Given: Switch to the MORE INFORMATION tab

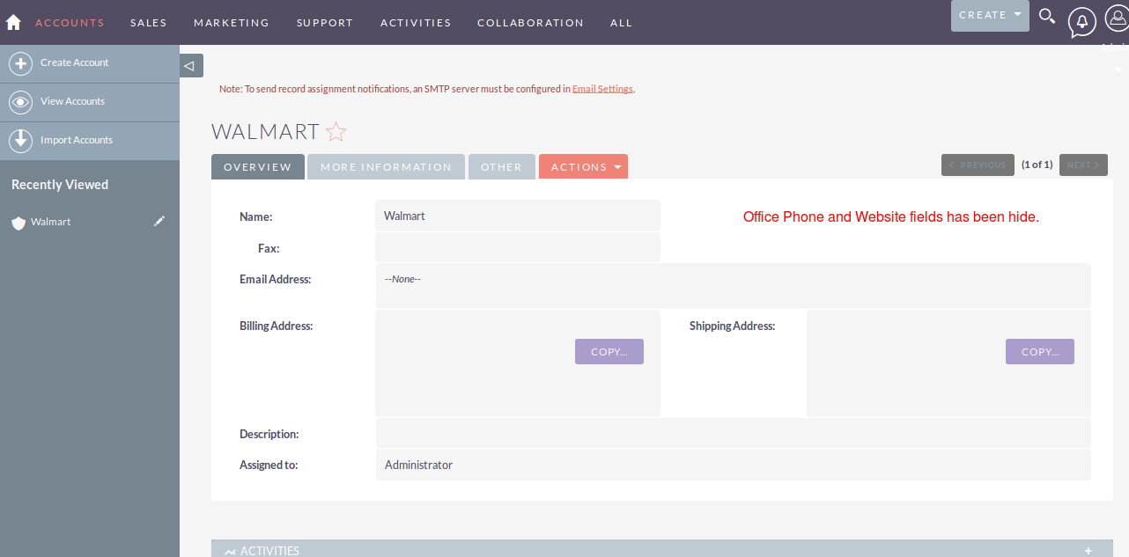Looking at the screenshot, I should click(386, 166).
